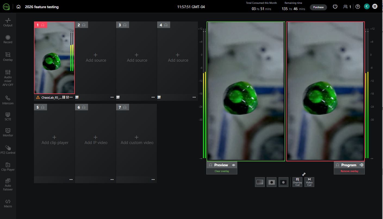Click the link icon above cut buttons
The image size is (383, 219).
click(x=304, y=174)
